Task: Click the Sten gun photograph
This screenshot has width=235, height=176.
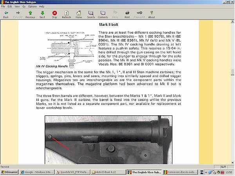Action: [x=108, y=140]
